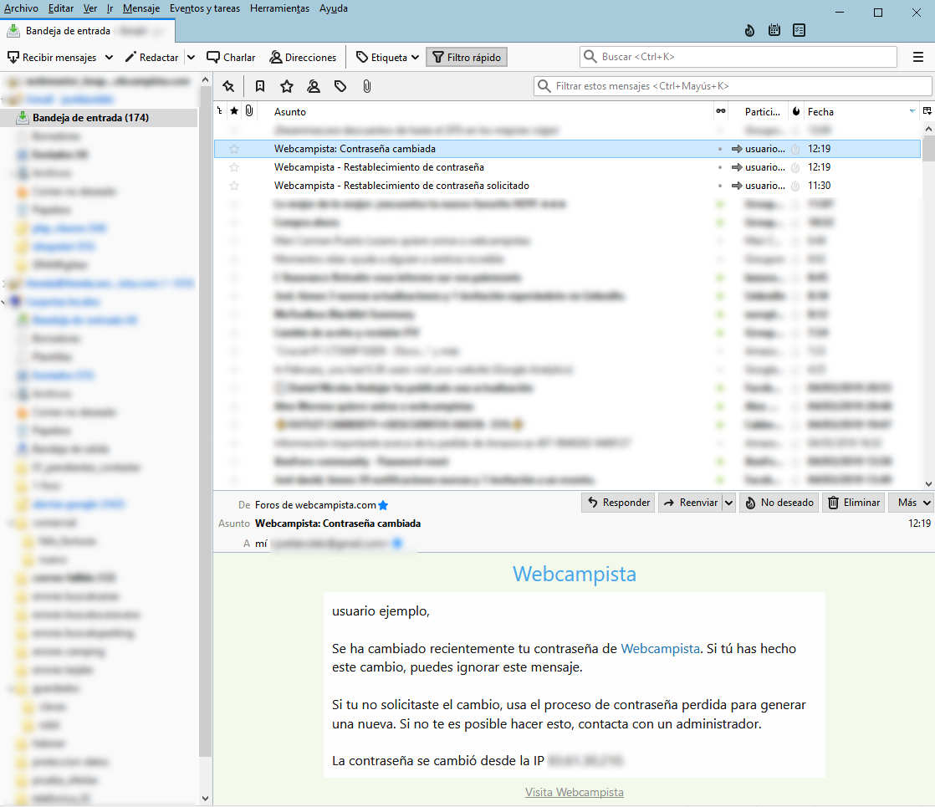
Task: Click the flame icon in tab bar
Action: [749, 30]
